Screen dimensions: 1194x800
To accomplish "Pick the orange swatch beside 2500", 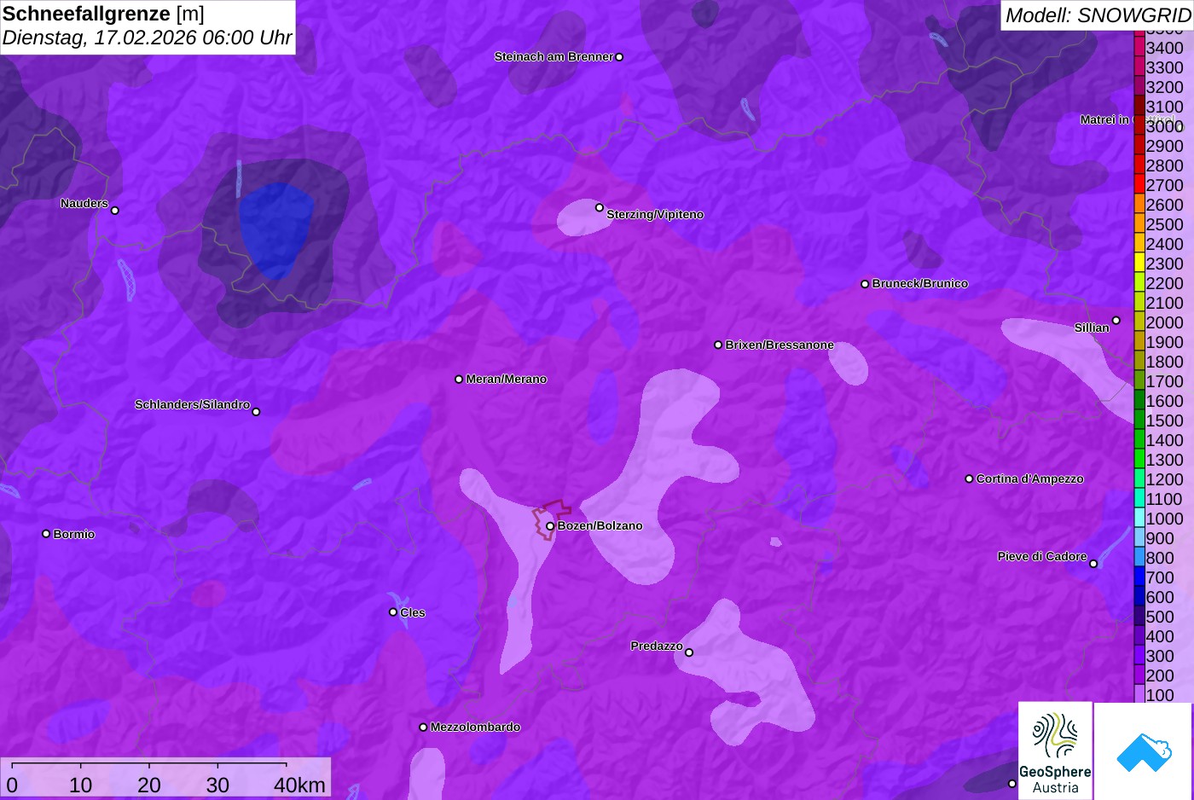I will tap(1139, 223).
